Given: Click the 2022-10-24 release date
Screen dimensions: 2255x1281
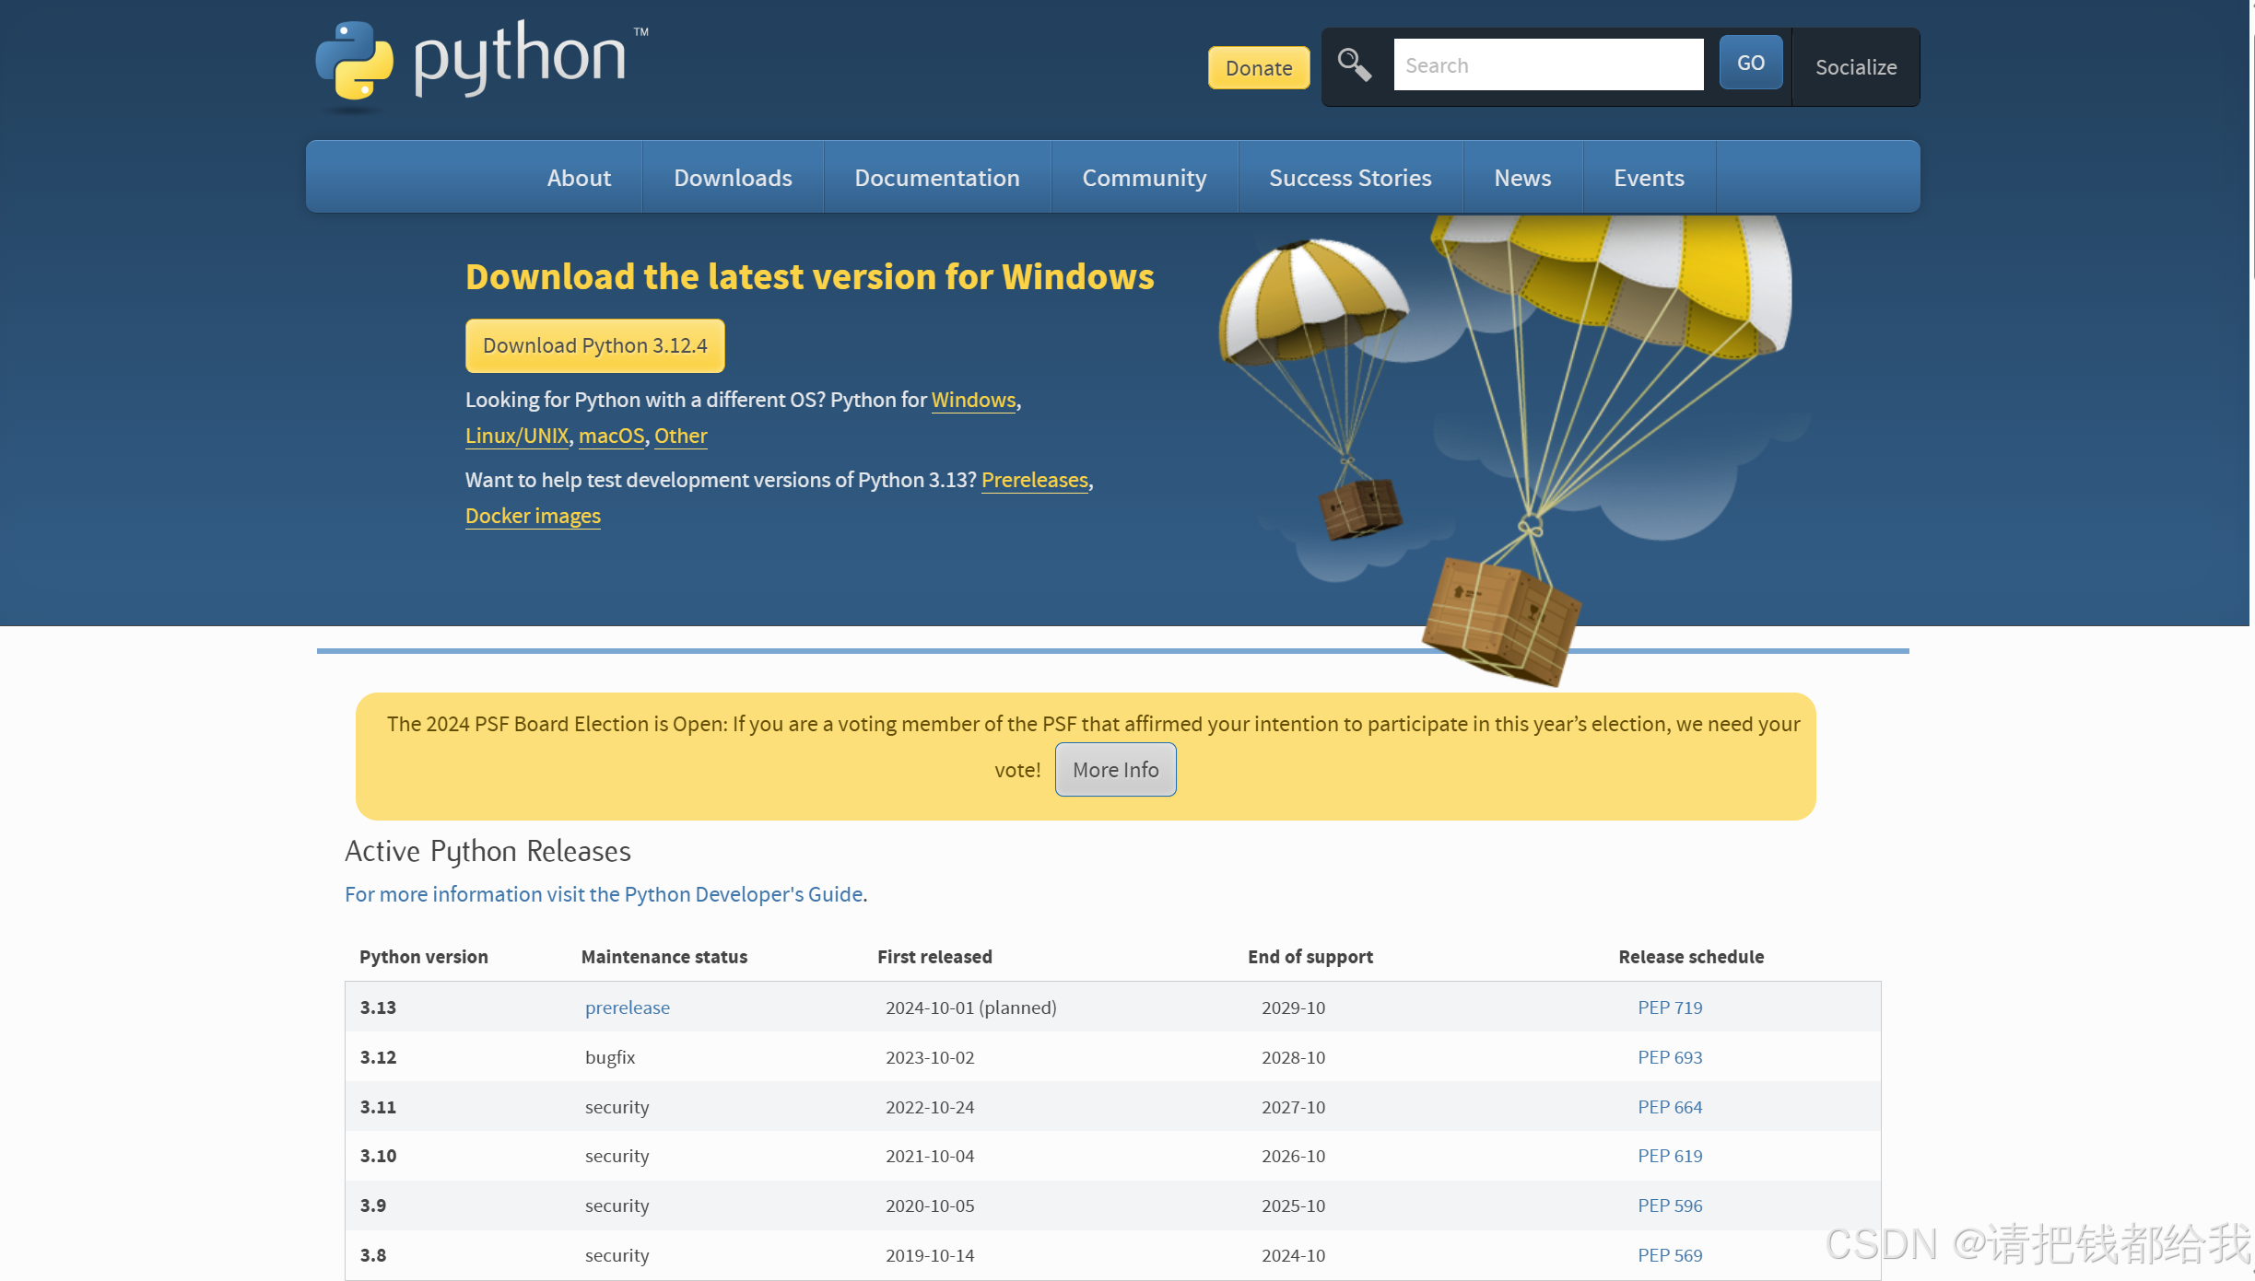Looking at the screenshot, I should point(930,1107).
